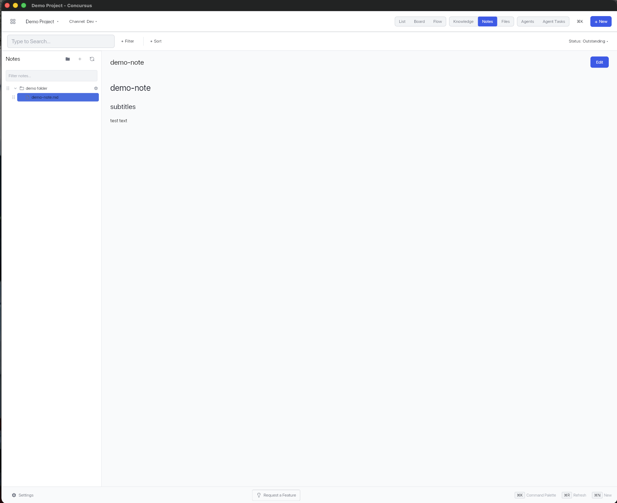Open command palette via ⌘K icon
This screenshot has height=503, width=617.
579,21
